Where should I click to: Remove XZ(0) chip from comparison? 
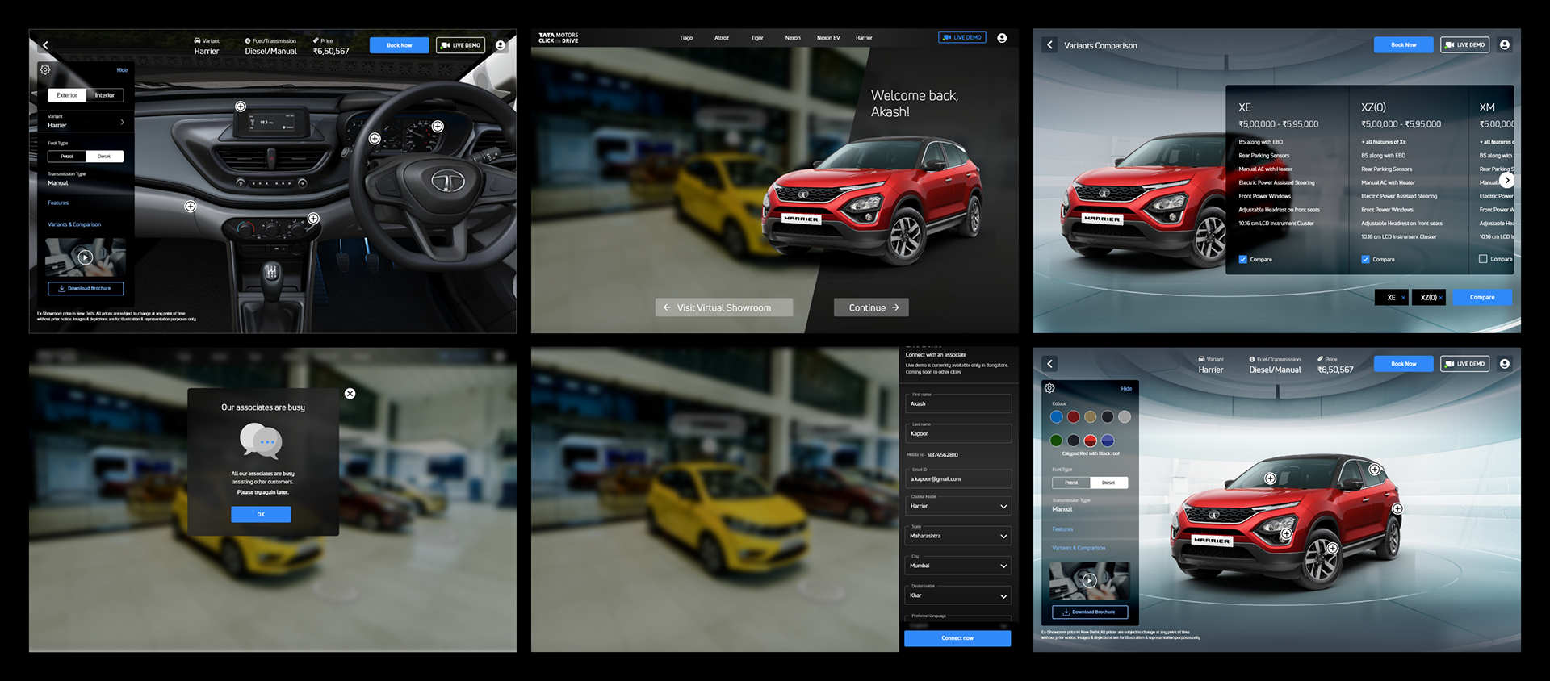click(x=1440, y=298)
